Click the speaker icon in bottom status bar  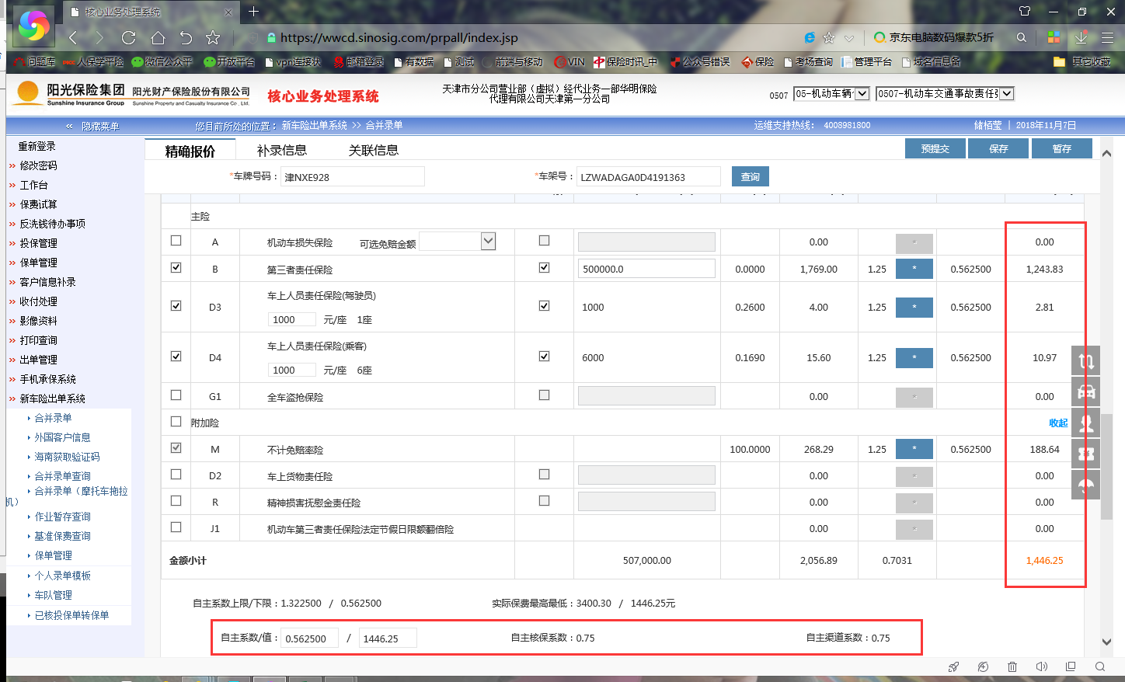1042,666
